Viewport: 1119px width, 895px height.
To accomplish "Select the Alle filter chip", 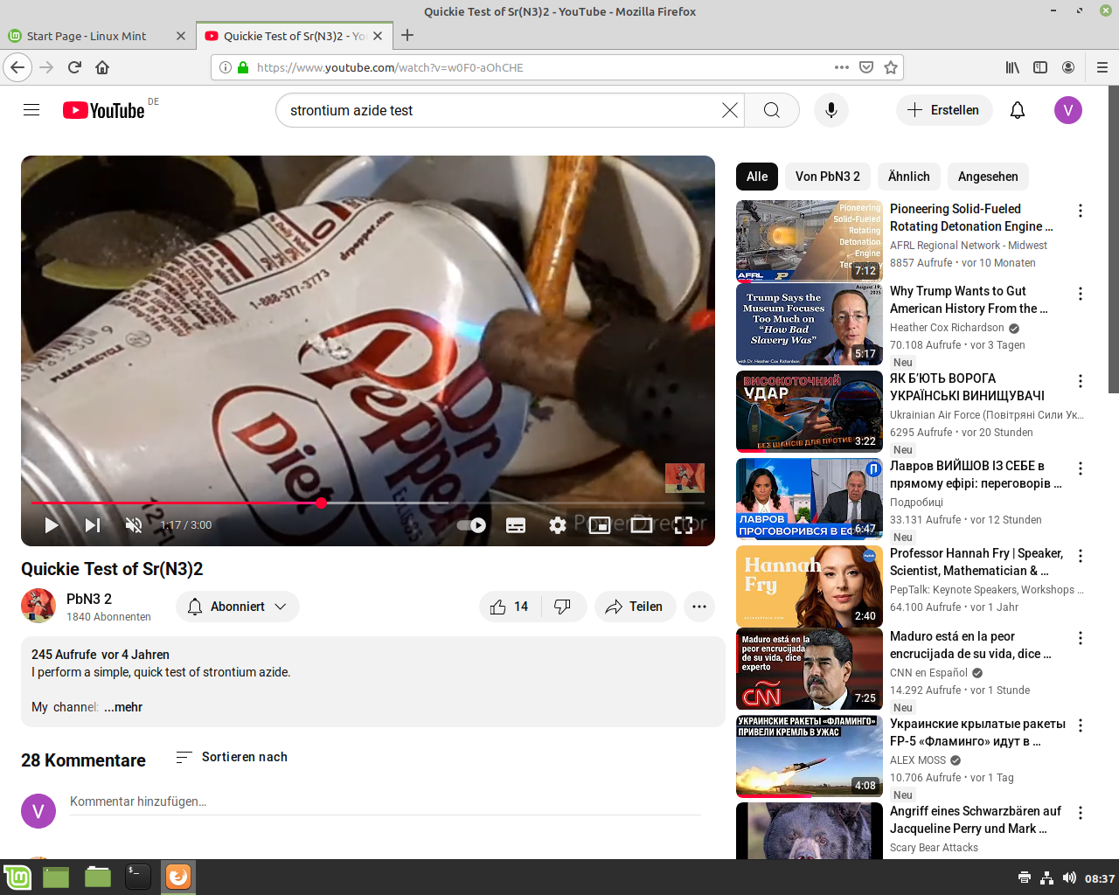I will (757, 177).
